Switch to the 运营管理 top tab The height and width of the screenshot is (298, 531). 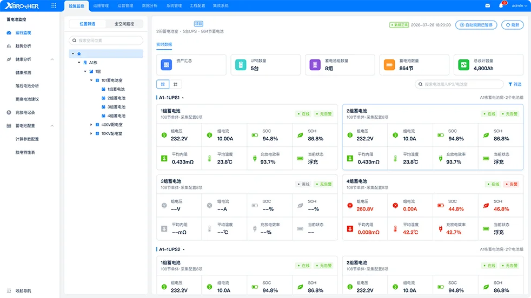point(125,6)
